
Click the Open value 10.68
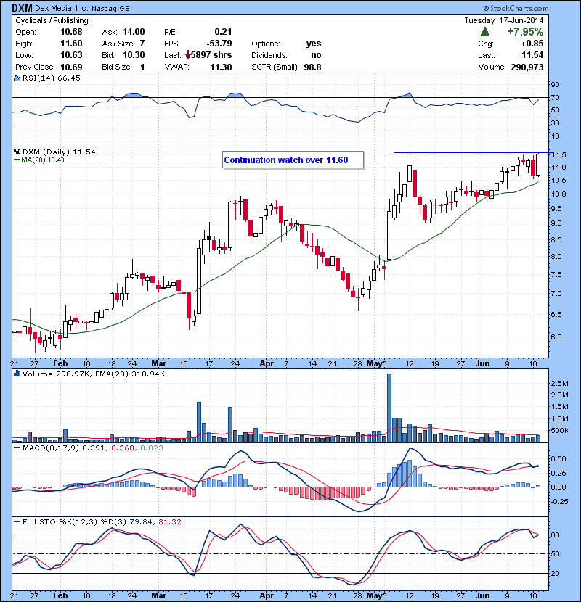click(x=71, y=32)
